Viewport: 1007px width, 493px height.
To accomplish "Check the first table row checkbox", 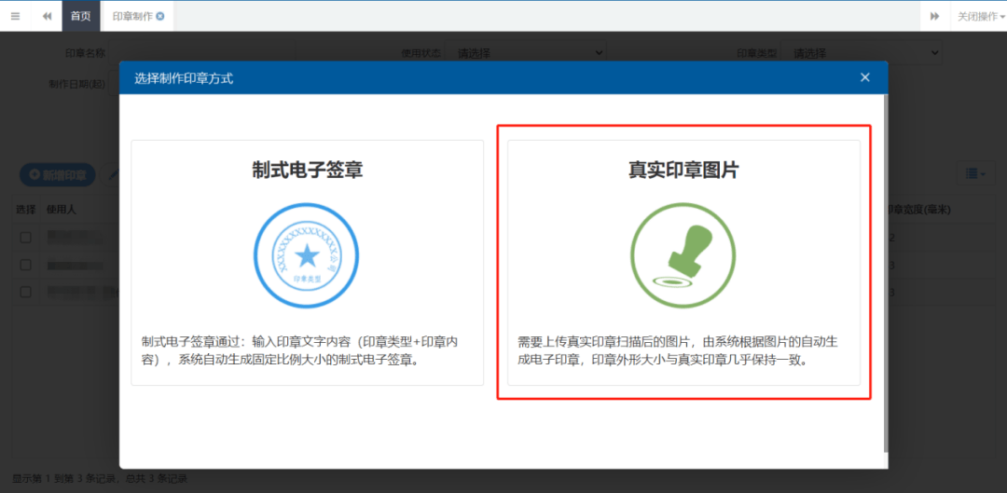I will point(26,239).
